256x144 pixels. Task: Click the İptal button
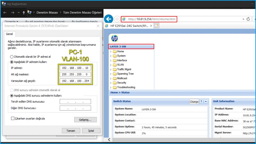coord(91,131)
